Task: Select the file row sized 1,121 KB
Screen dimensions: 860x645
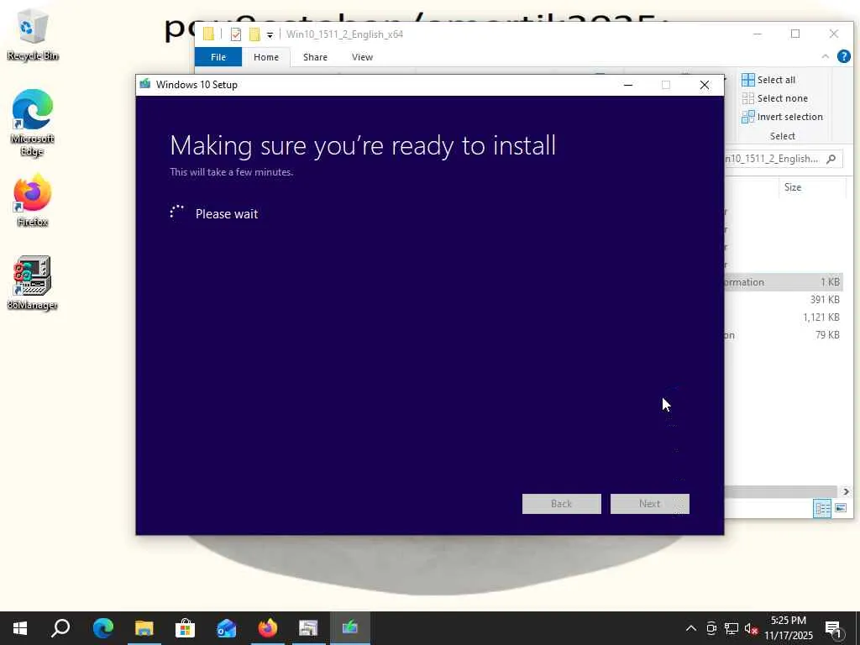Action: pos(784,317)
